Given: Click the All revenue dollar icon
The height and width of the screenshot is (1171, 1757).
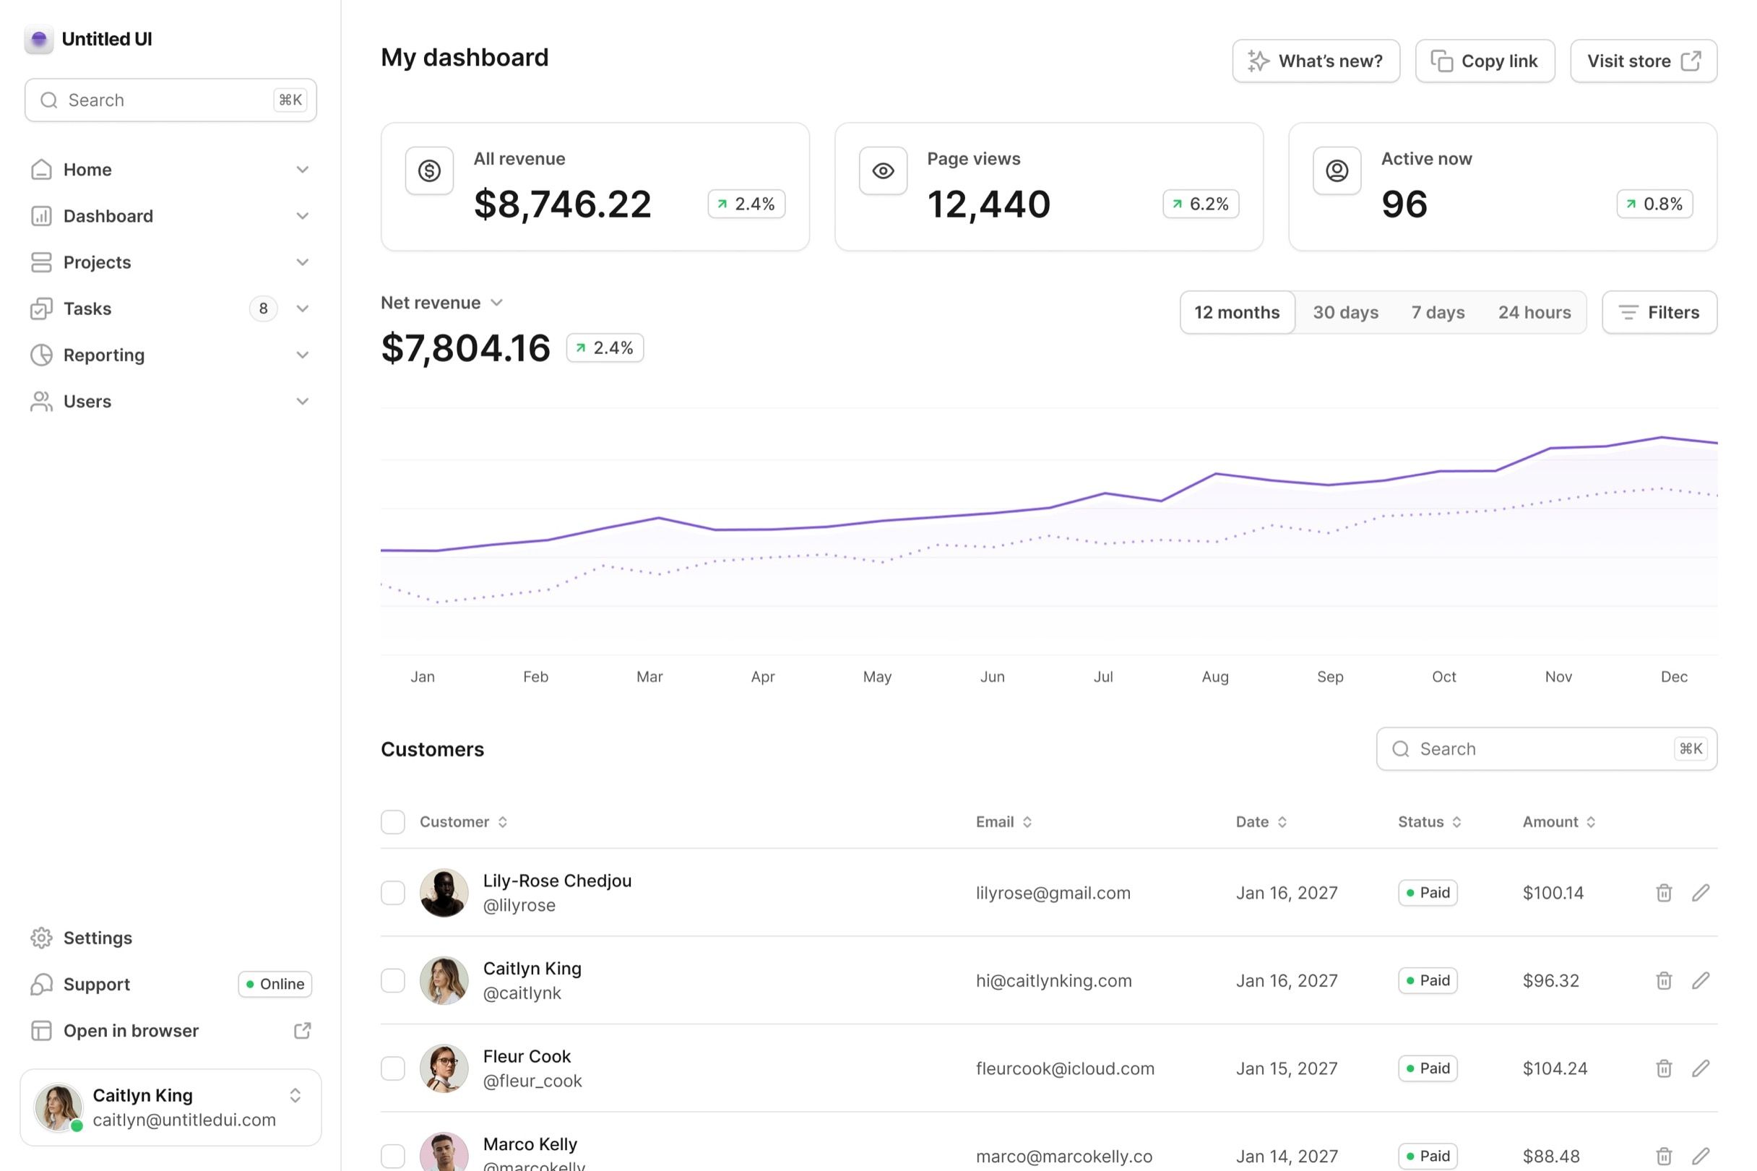Looking at the screenshot, I should click(428, 171).
